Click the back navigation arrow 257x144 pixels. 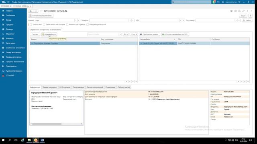point(31,11)
